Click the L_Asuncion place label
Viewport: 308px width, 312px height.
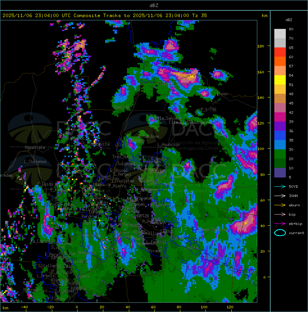168,145
